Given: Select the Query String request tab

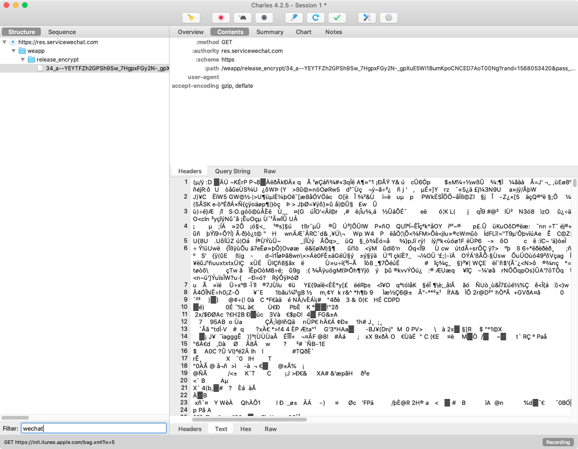Looking at the screenshot, I should point(232,171).
